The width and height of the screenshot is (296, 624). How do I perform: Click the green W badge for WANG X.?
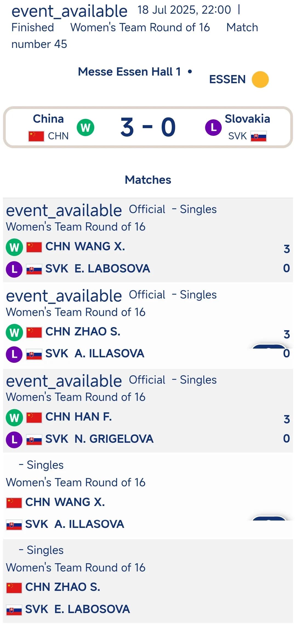tap(14, 247)
